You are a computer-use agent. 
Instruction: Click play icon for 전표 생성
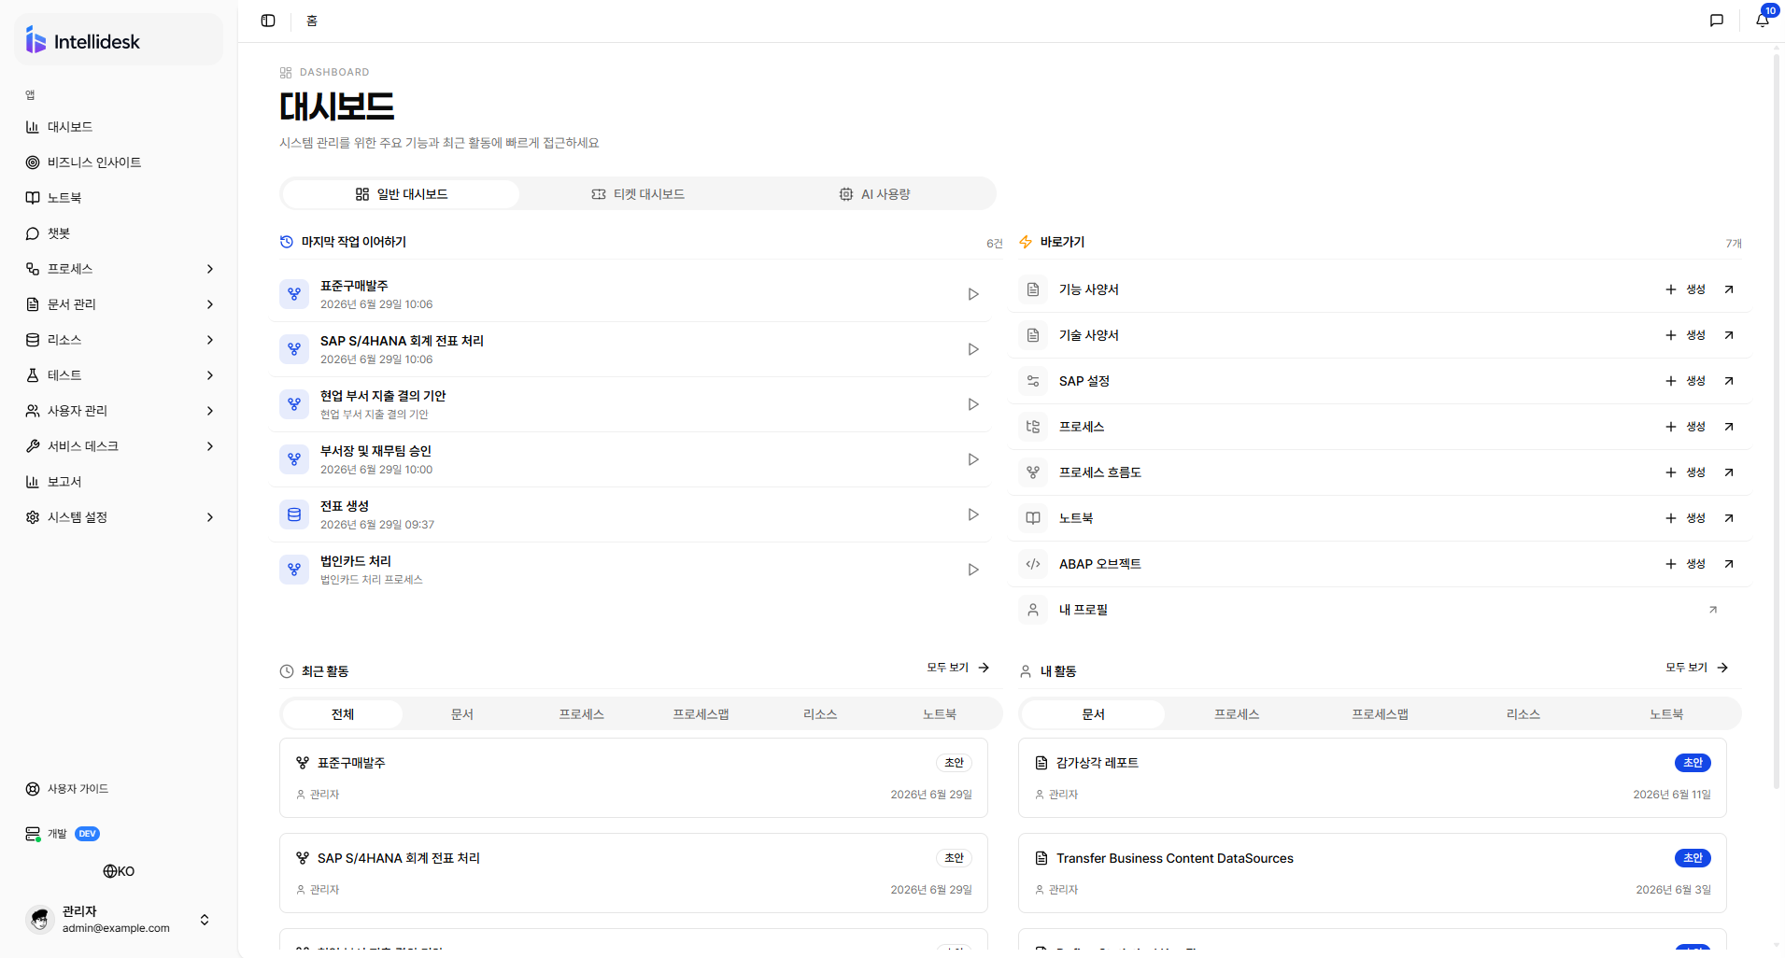click(972, 514)
